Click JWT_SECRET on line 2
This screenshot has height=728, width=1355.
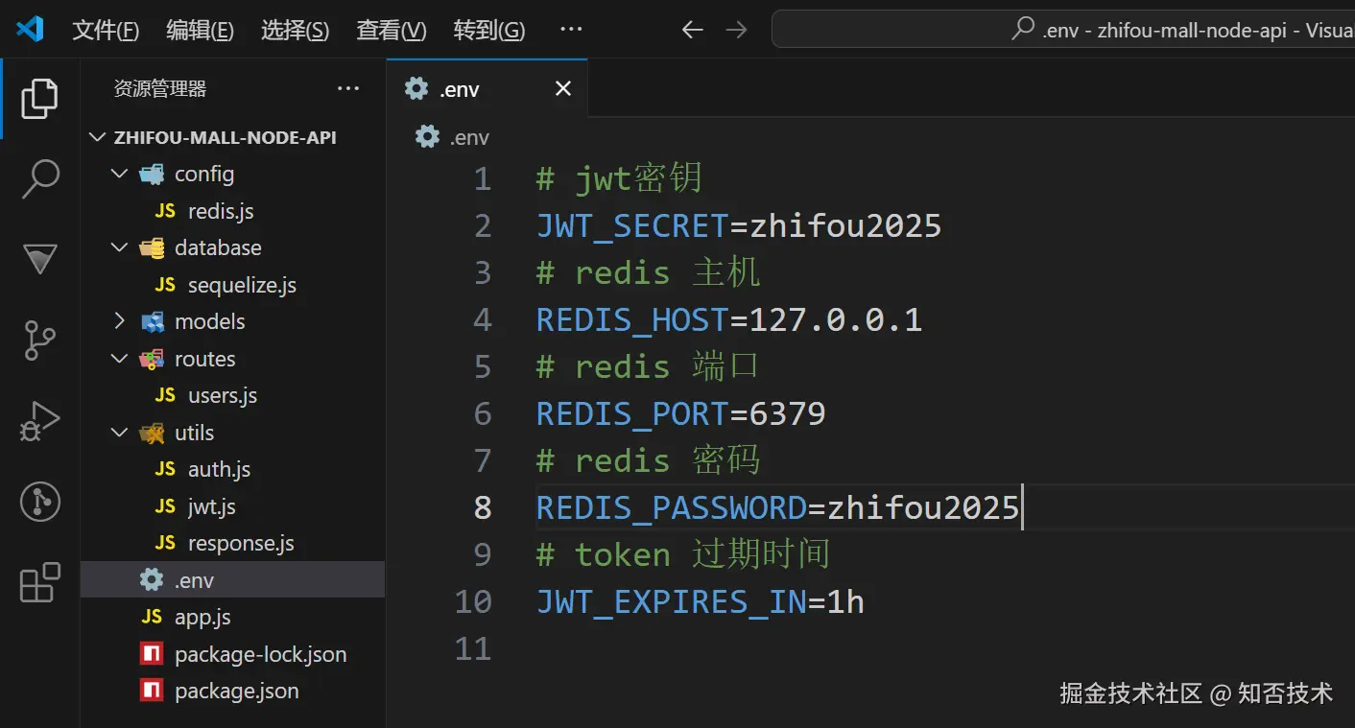pos(632,226)
